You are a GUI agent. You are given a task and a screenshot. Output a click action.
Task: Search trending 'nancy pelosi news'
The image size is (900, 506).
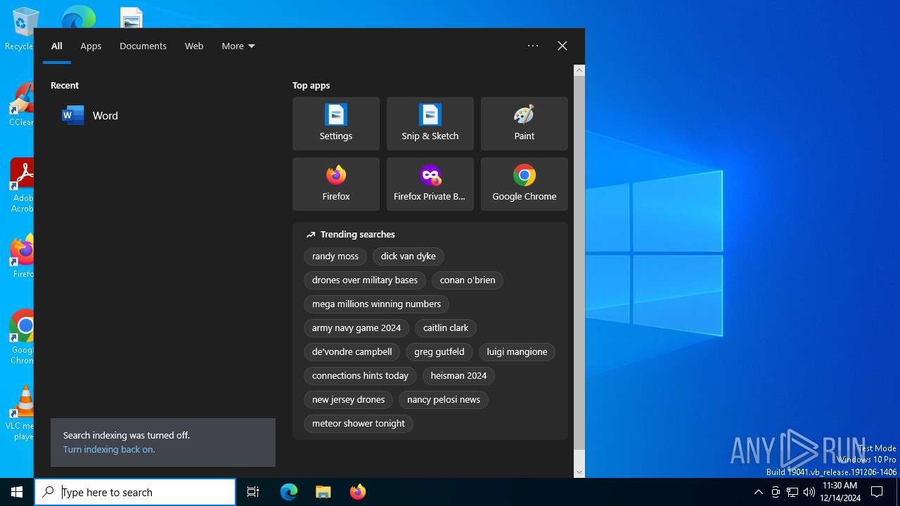tap(444, 400)
